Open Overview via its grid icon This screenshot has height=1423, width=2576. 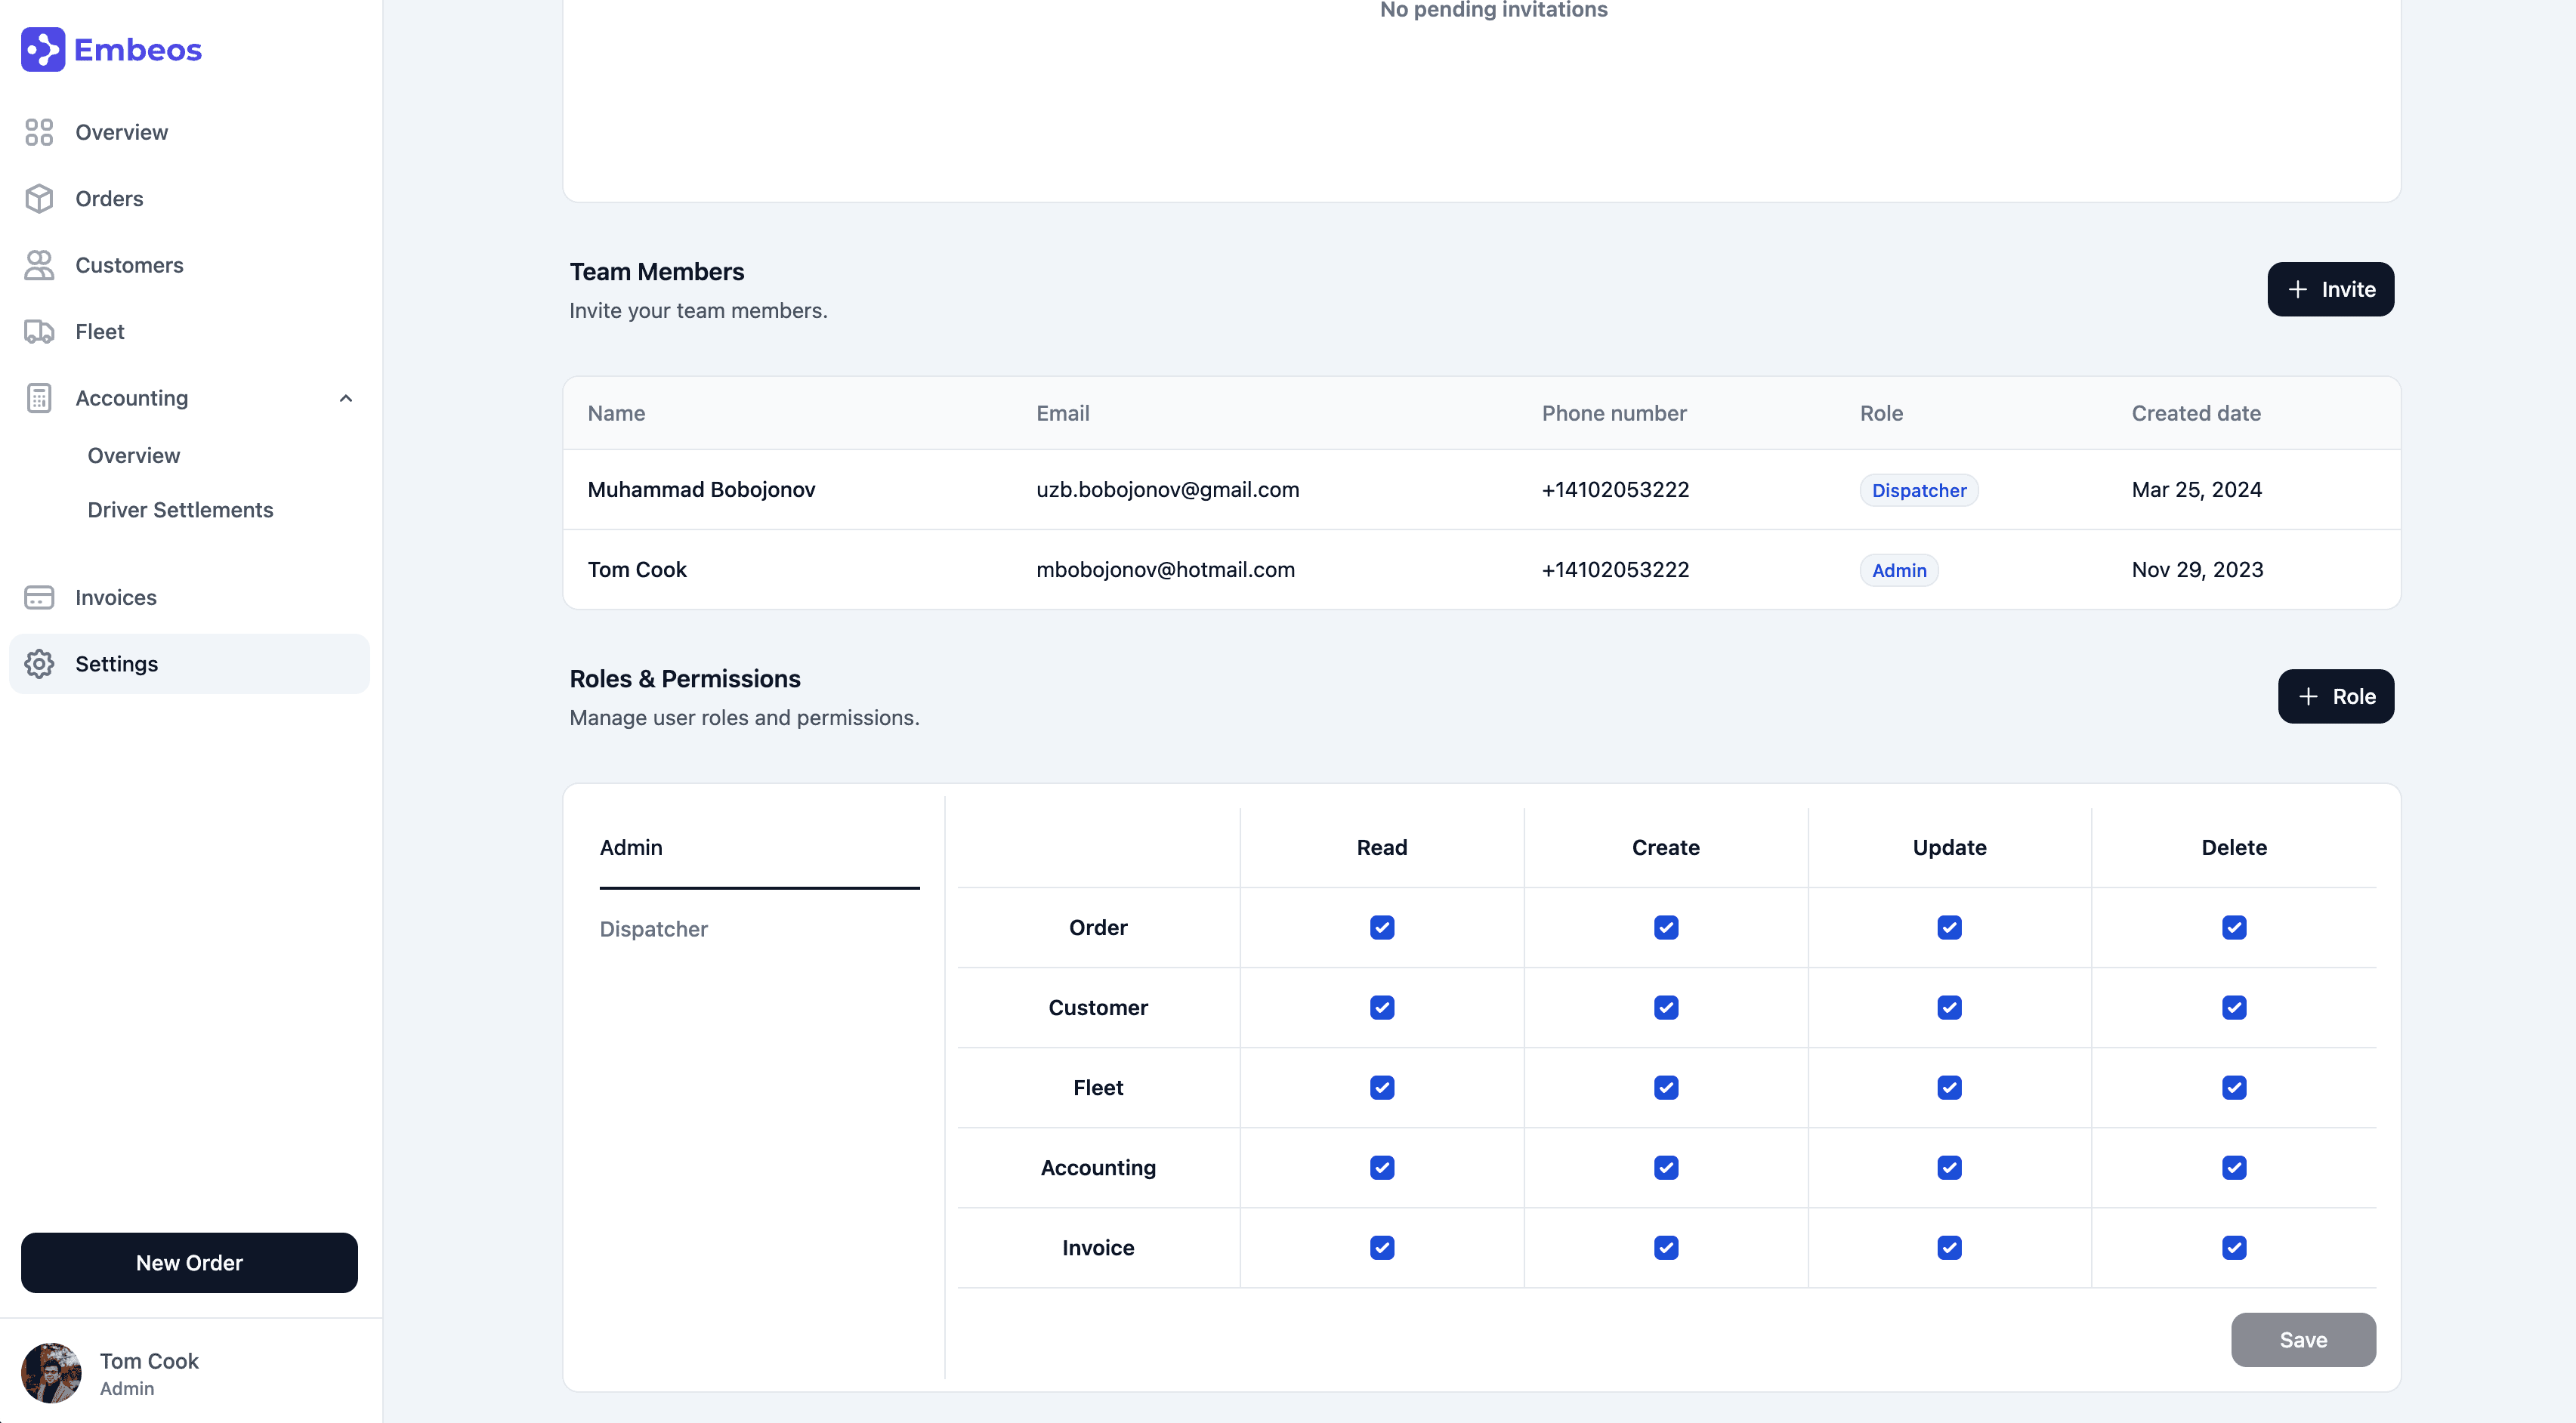(39, 132)
